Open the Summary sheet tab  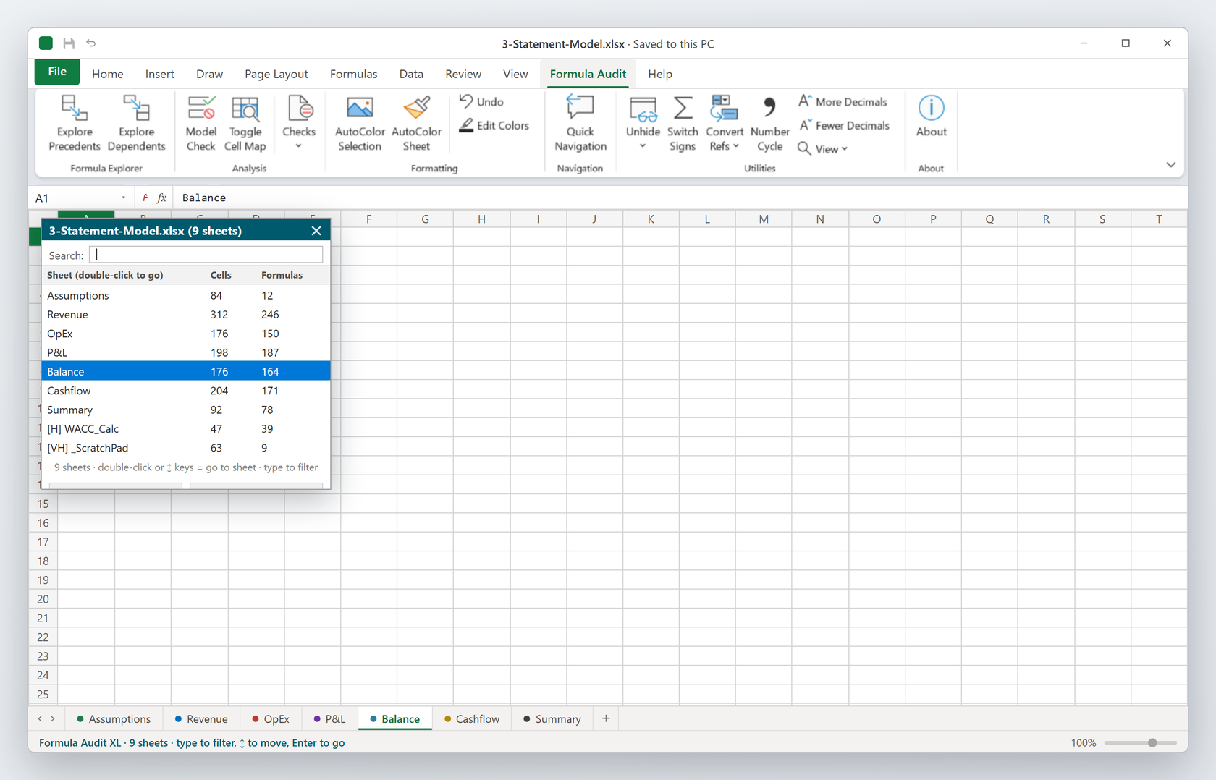point(552,718)
